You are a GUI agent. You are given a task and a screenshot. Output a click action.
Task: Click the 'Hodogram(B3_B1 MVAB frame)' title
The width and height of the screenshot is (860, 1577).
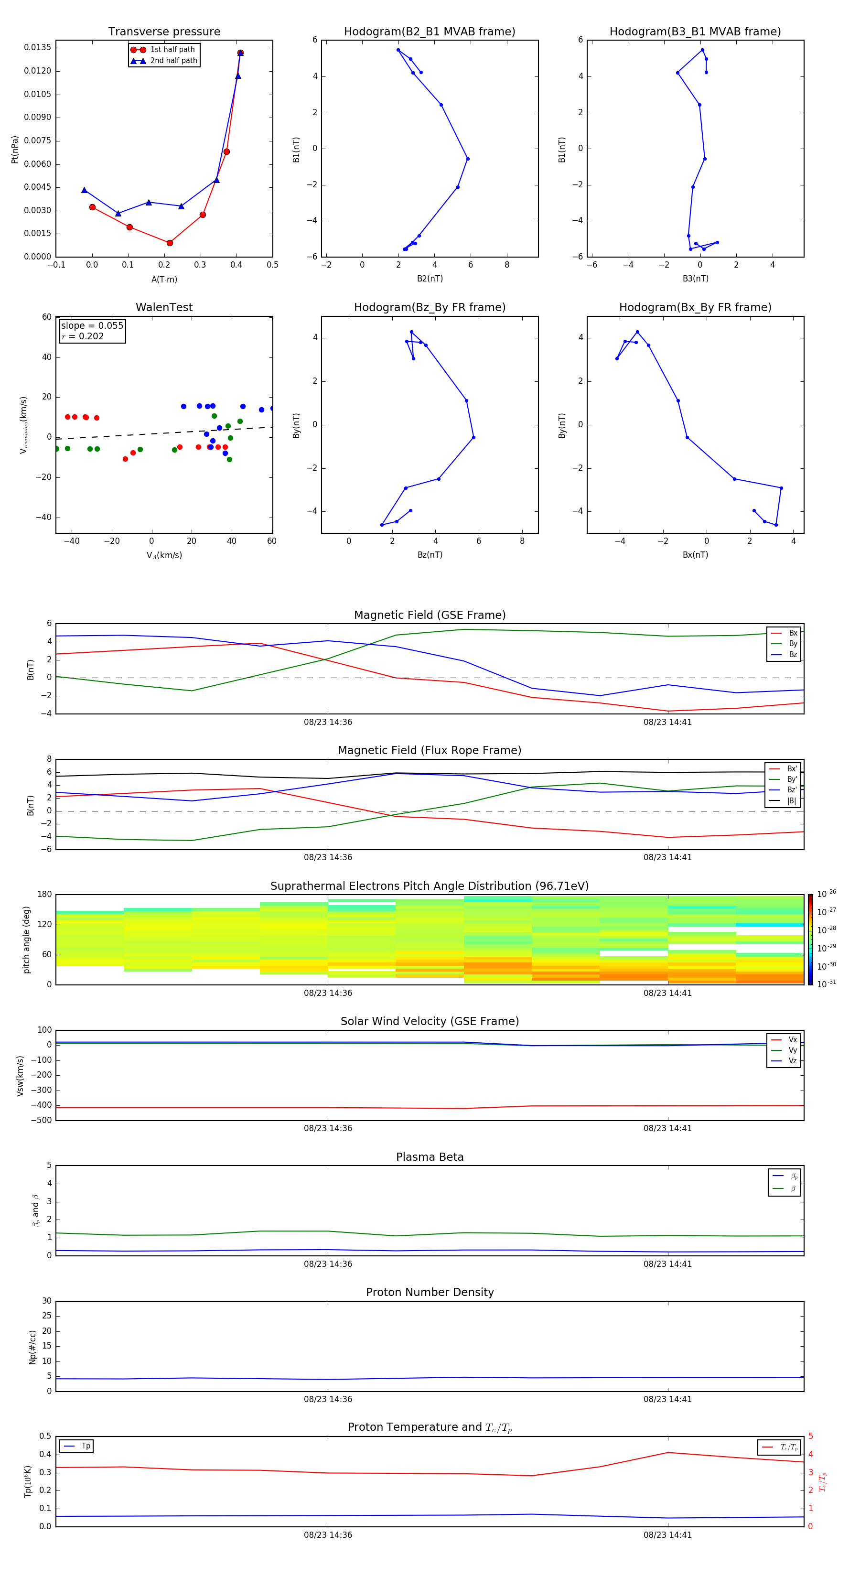(x=695, y=32)
